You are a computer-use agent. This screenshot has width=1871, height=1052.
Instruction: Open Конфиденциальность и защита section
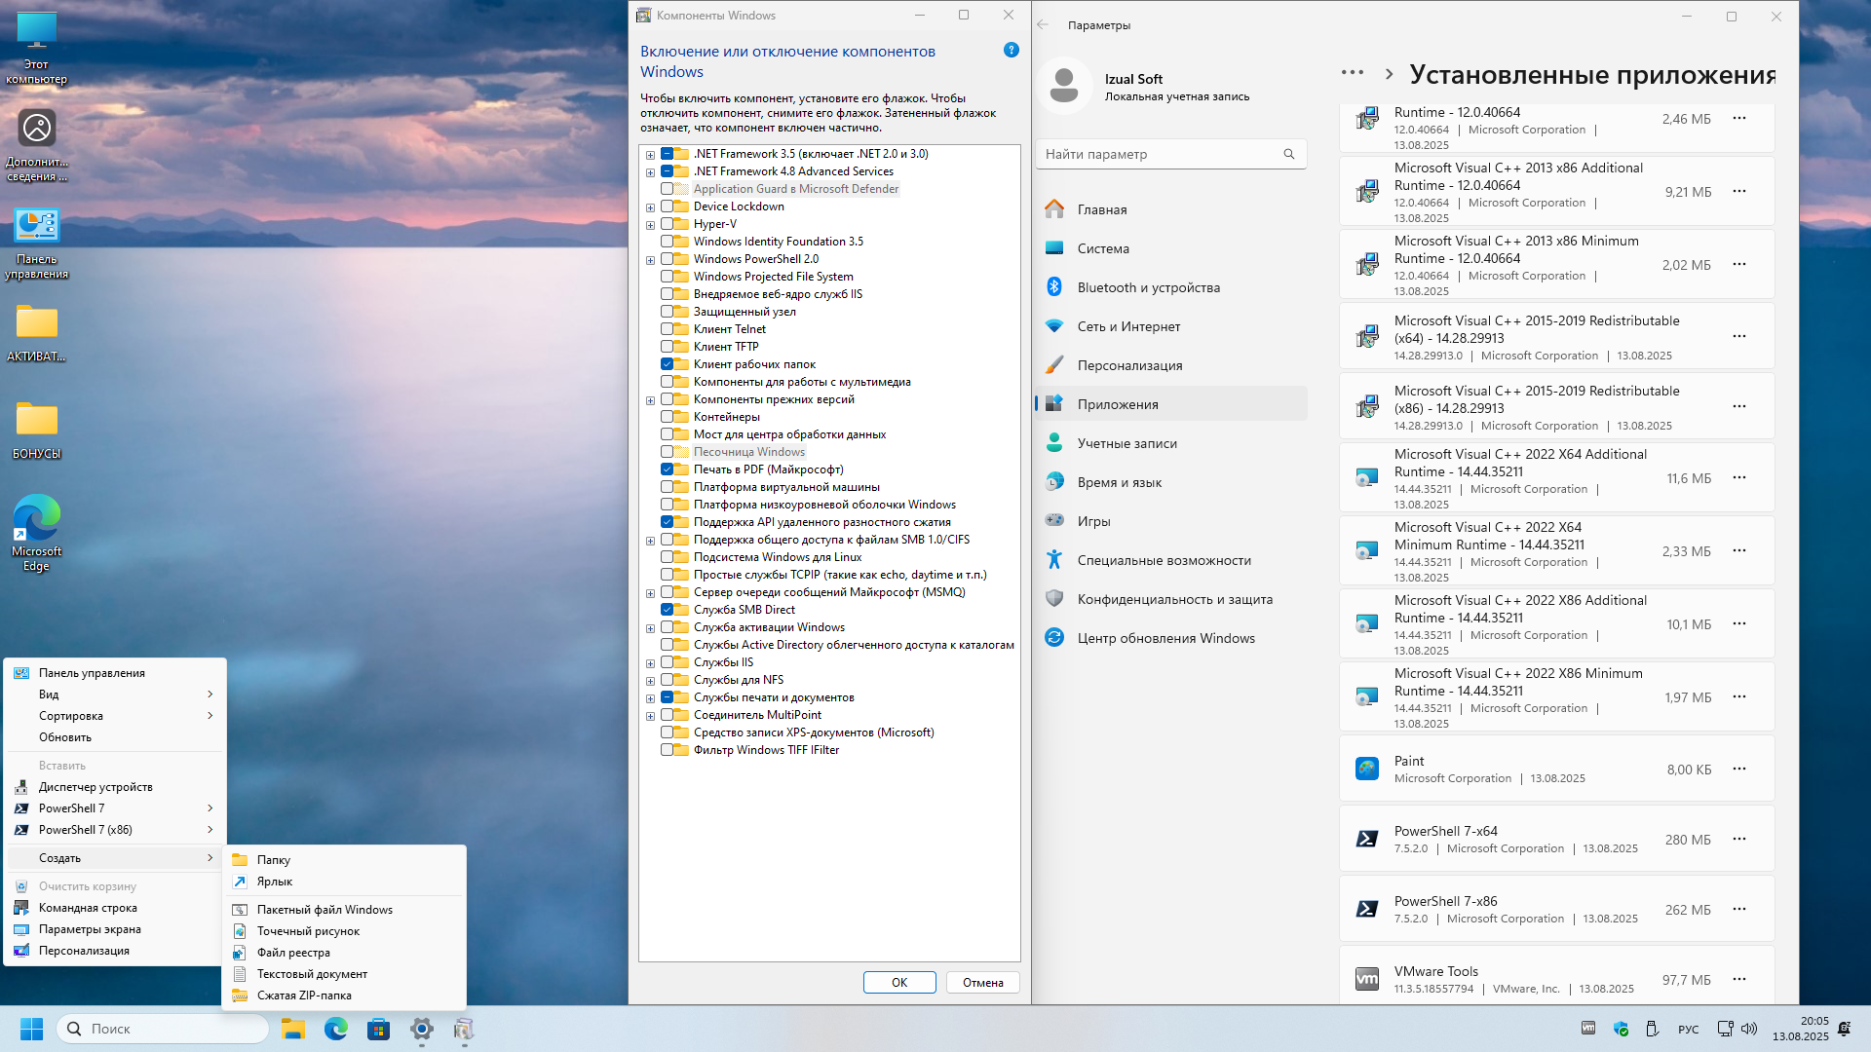(1171, 599)
